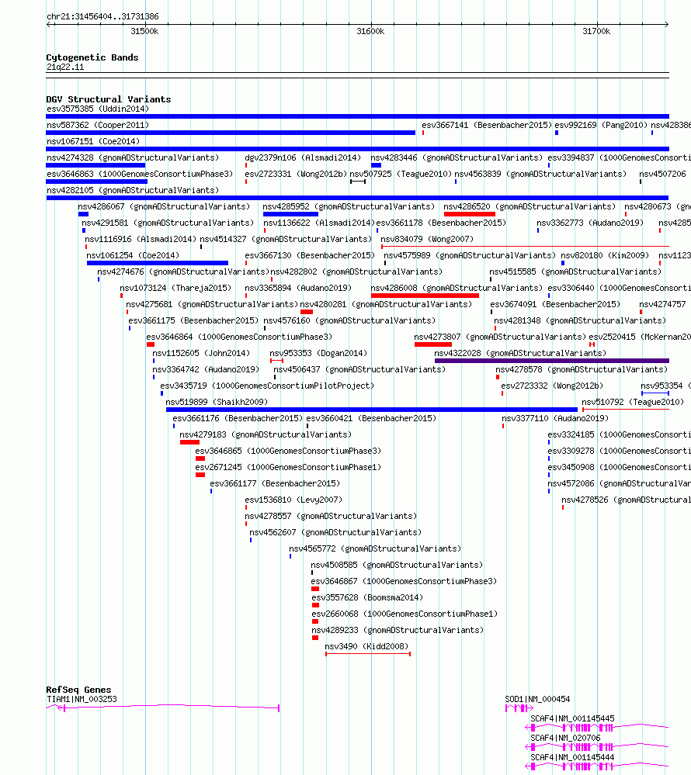Click the nsv4283446 gnomAD variant label
691x775 pixels.
click(x=457, y=157)
